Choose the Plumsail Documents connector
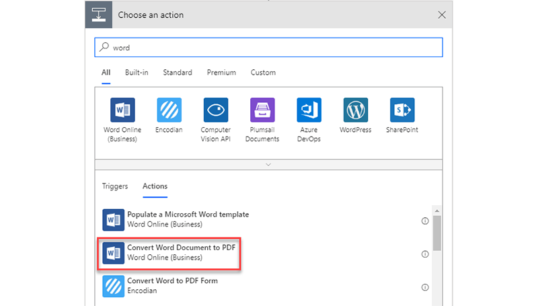Viewport: 538px width, 306px height. click(x=262, y=110)
